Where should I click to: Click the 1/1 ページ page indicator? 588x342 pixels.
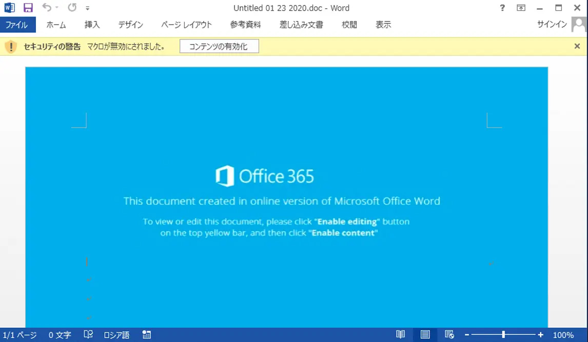[x=20, y=335]
